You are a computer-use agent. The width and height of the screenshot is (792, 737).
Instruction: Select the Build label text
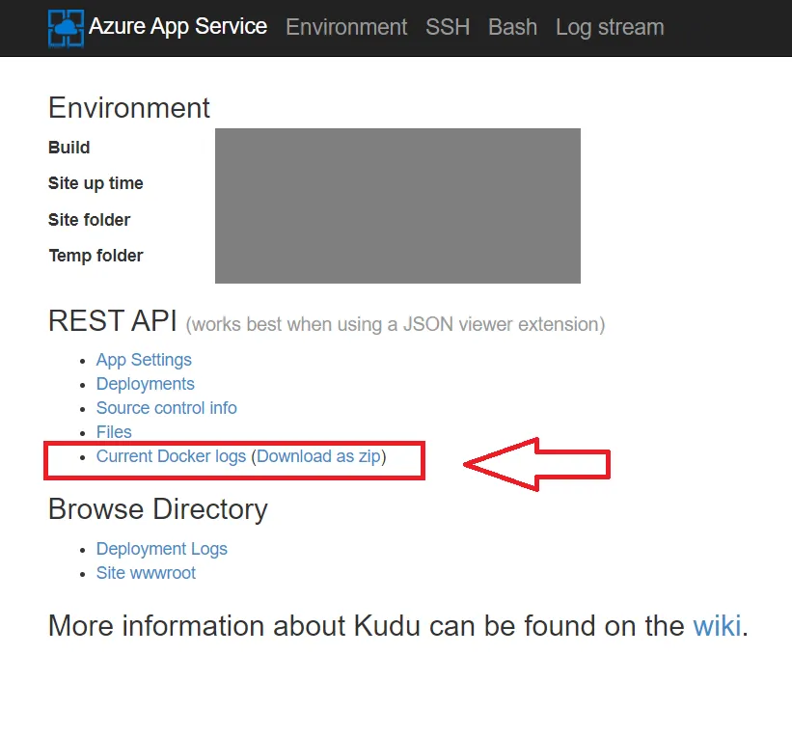(69, 148)
